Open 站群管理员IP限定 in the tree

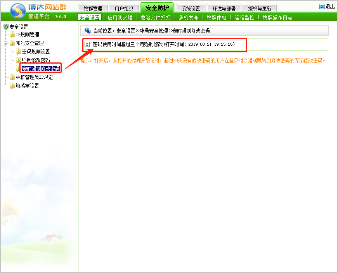[34, 77]
